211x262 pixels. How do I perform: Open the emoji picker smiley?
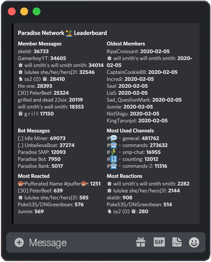click(194, 242)
